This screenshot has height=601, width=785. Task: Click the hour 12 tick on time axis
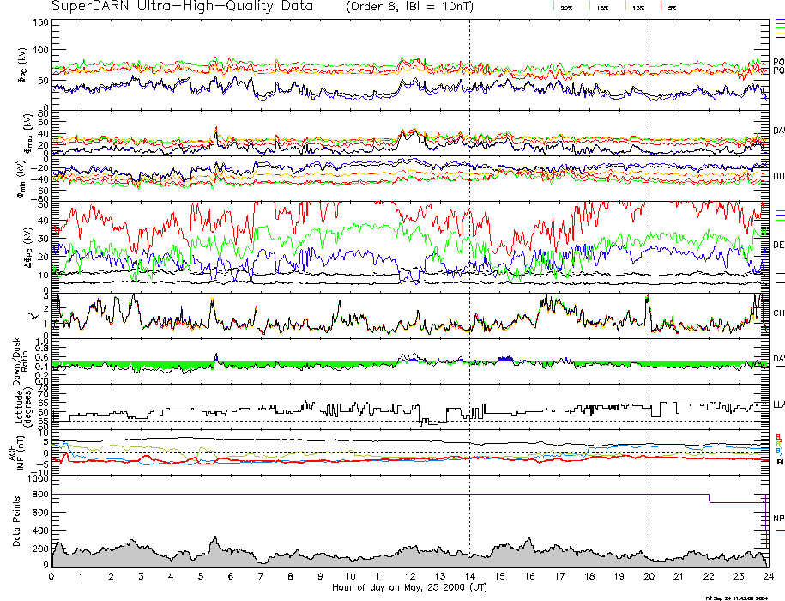click(410, 576)
